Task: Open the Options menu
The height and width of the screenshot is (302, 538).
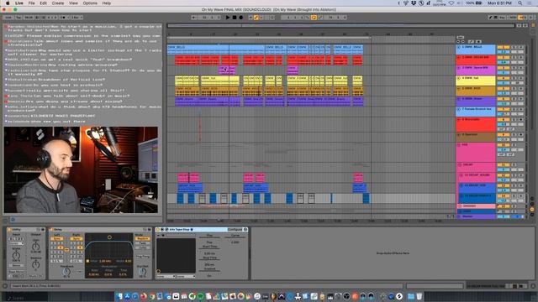Action: (90, 3)
